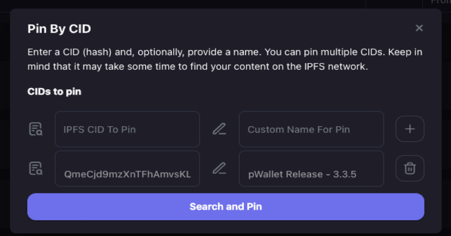Delete the pWallet Release pin row
The height and width of the screenshot is (236, 451).
click(x=410, y=169)
